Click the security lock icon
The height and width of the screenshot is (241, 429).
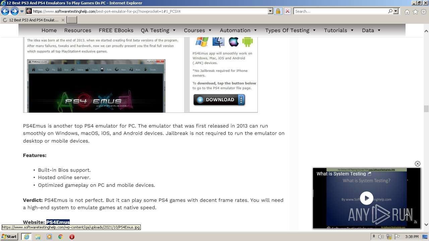[278, 11]
